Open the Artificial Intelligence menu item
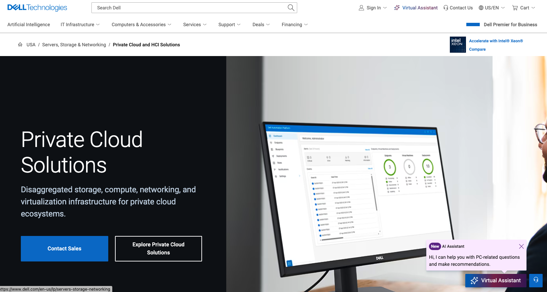The width and height of the screenshot is (547, 292). point(29,25)
